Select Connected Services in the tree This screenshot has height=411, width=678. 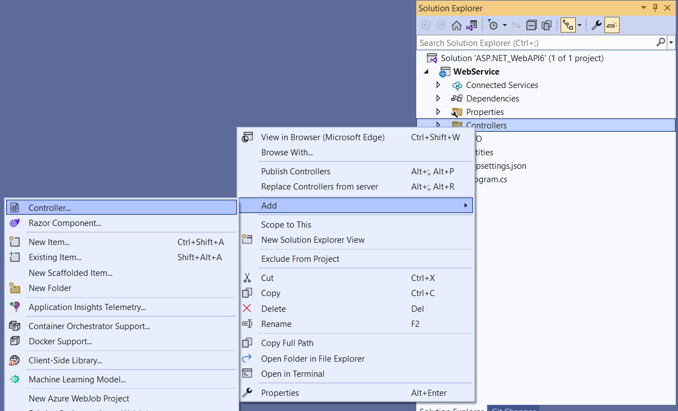[502, 85]
